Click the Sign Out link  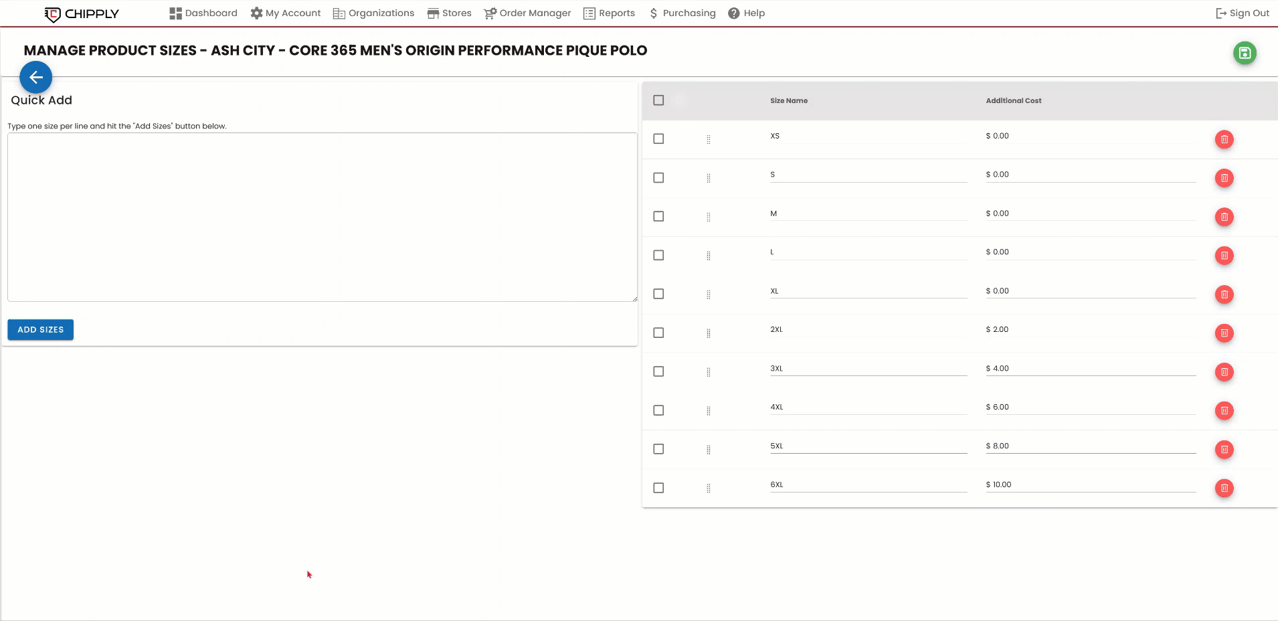[1242, 13]
